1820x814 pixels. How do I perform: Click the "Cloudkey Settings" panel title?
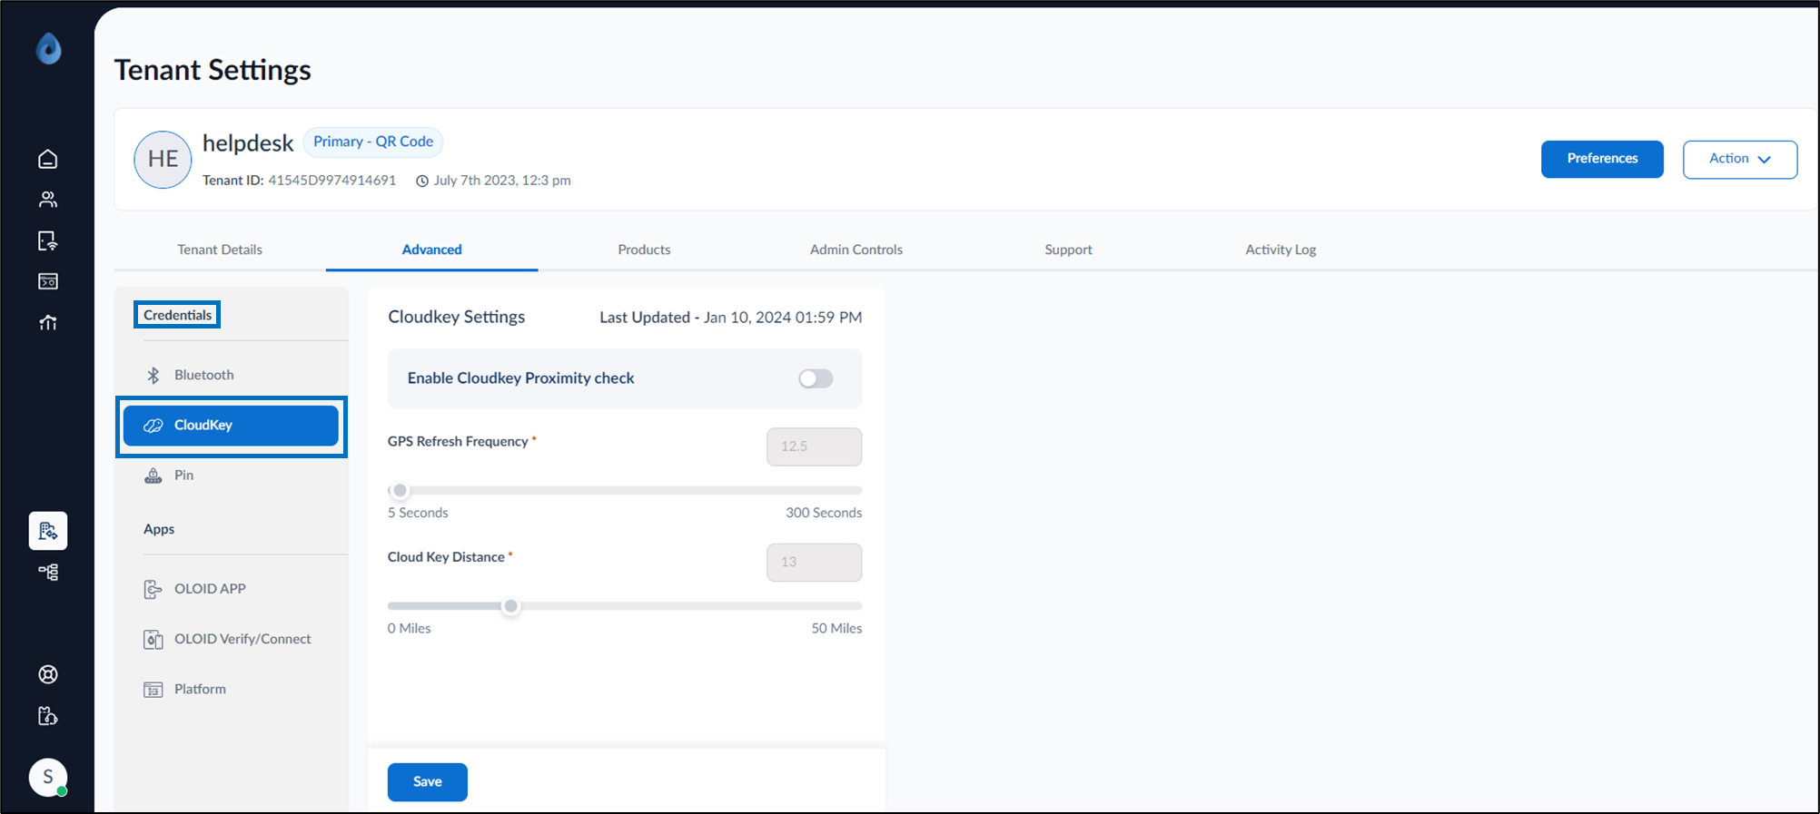tap(457, 317)
